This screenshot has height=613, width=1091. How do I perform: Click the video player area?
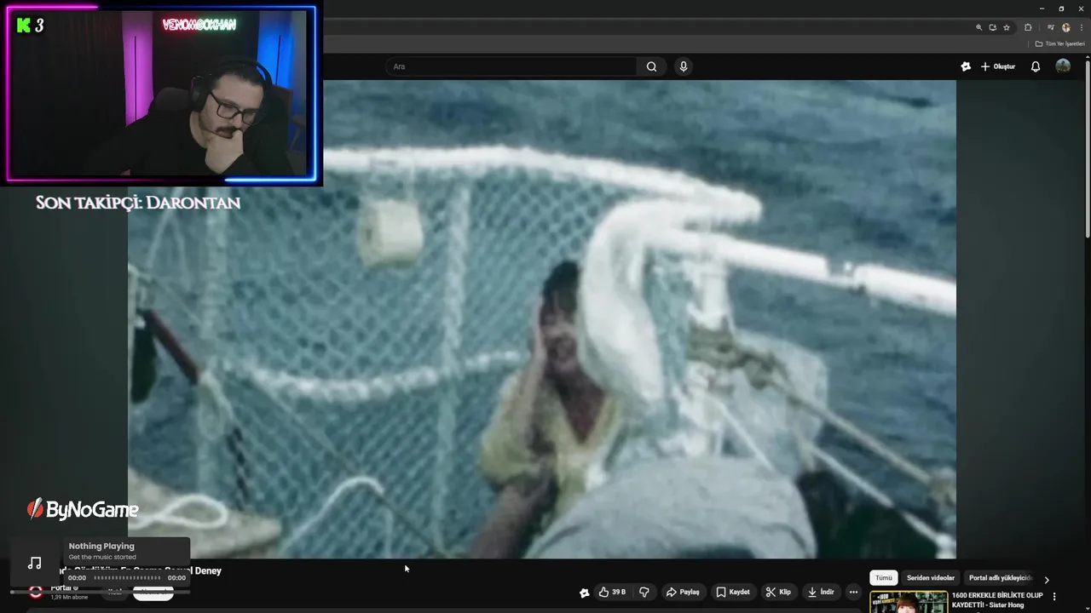(x=542, y=319)
